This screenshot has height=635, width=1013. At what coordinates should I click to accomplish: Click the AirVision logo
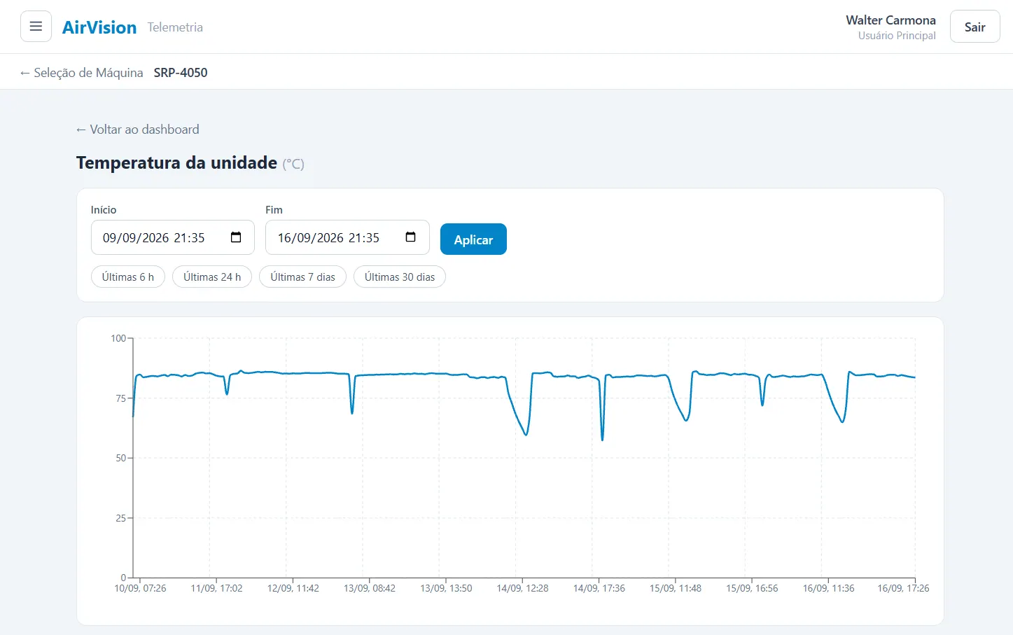tap(99, 27)
